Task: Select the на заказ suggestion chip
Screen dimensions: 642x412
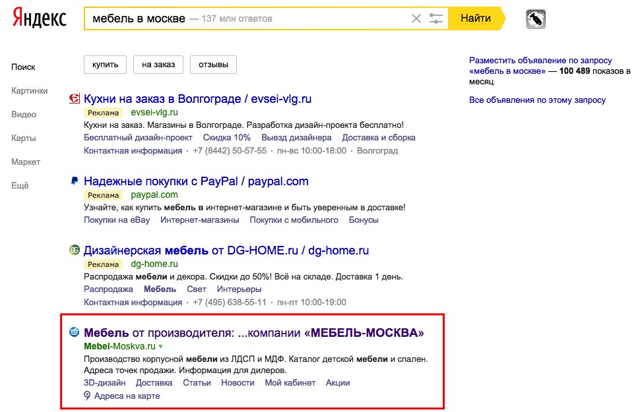Action: (x=158, y=65)
